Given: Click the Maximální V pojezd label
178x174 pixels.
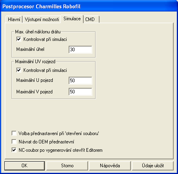Looking at the screenshot, I should (34, 92).
